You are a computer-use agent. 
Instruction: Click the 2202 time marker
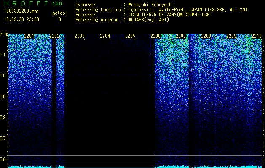click(54, 36)
